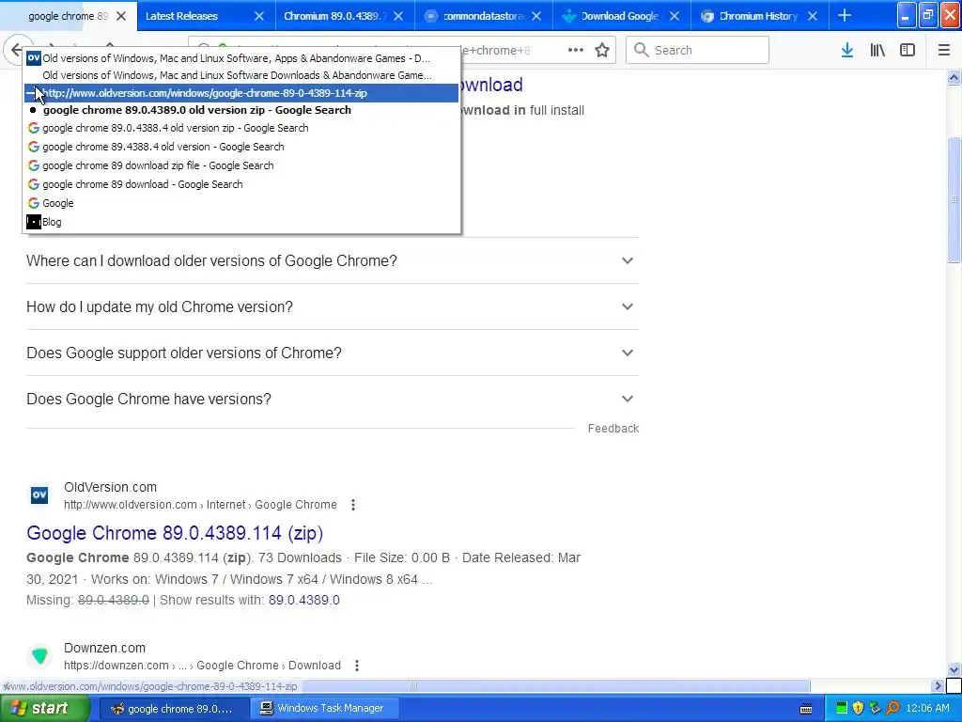The height and width of the screenshot is (722, 962).
Task: Close the Latest Releases tab
Action: pyautogui.click(x=259, y=16)
